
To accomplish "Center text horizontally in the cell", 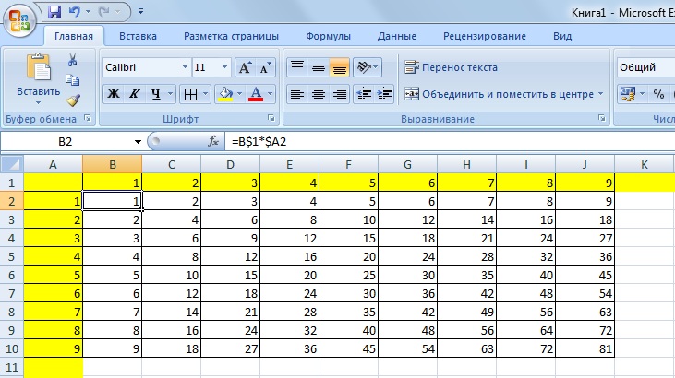I will [319, 94].
